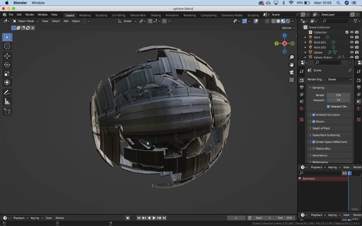Select the Transform tool
362x226 pixels.
(x=7, y=82)
